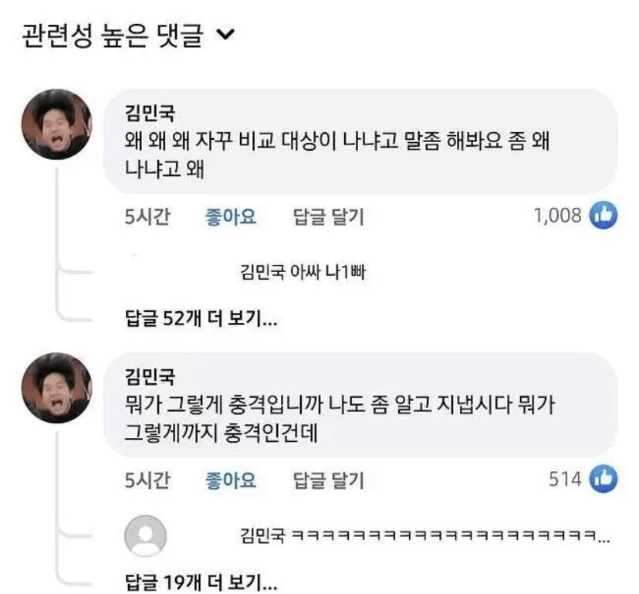
Task: Reply to first comment with 답글 달기
Action: tap(329, 216)
